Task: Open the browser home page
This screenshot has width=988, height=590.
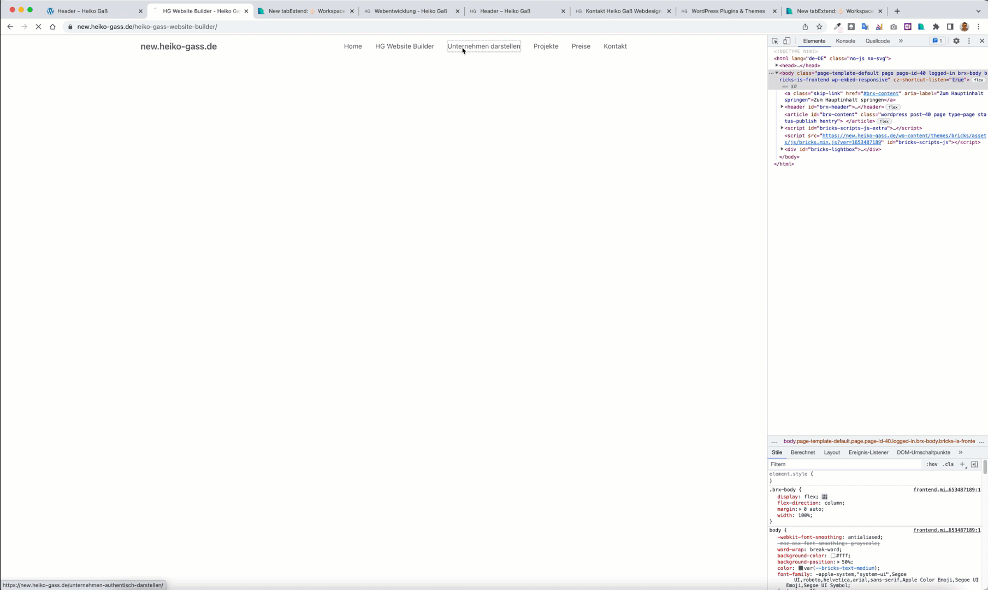Action: point(52,27)
